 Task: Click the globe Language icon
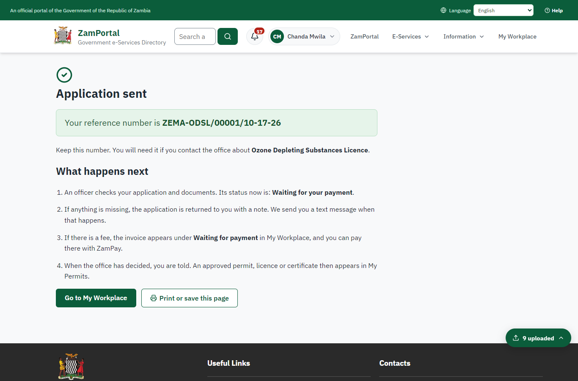pos(443,10)
